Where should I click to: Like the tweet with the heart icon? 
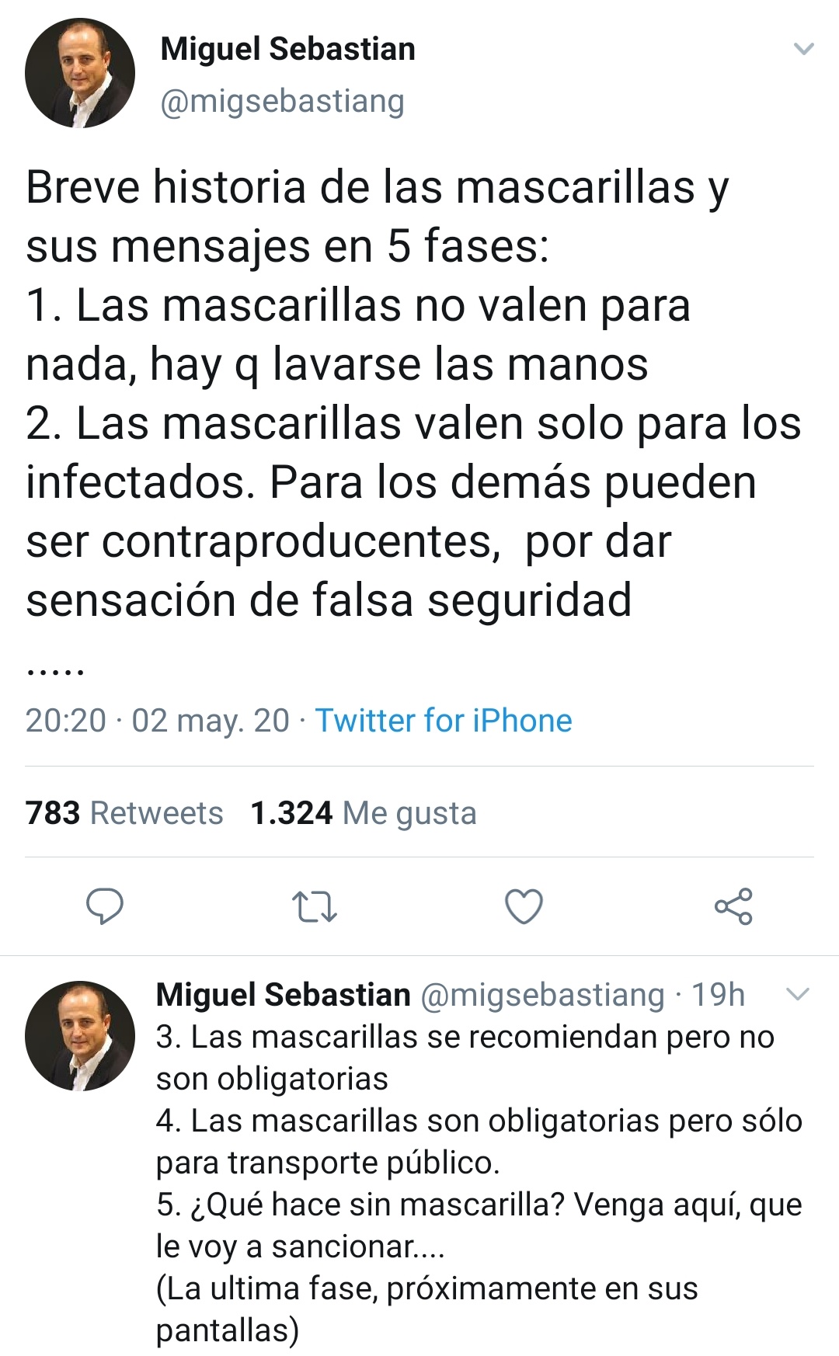click(524, 906)
